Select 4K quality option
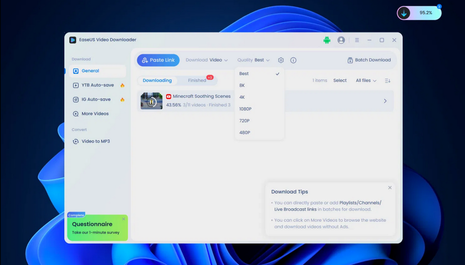Viewport: 465px width, 265px height. click(x=242, y=97)
